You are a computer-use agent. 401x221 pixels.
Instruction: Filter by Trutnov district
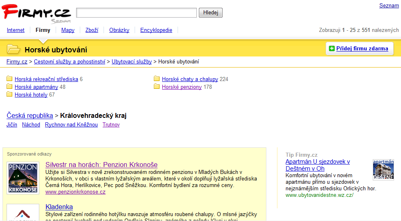point(111,125)
